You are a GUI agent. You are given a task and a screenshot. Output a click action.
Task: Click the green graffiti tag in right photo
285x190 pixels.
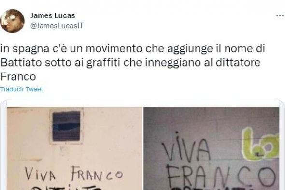tap(260, 144)
